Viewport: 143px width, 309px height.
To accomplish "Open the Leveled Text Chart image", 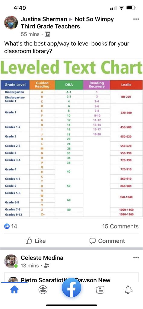I will point(71,138).
